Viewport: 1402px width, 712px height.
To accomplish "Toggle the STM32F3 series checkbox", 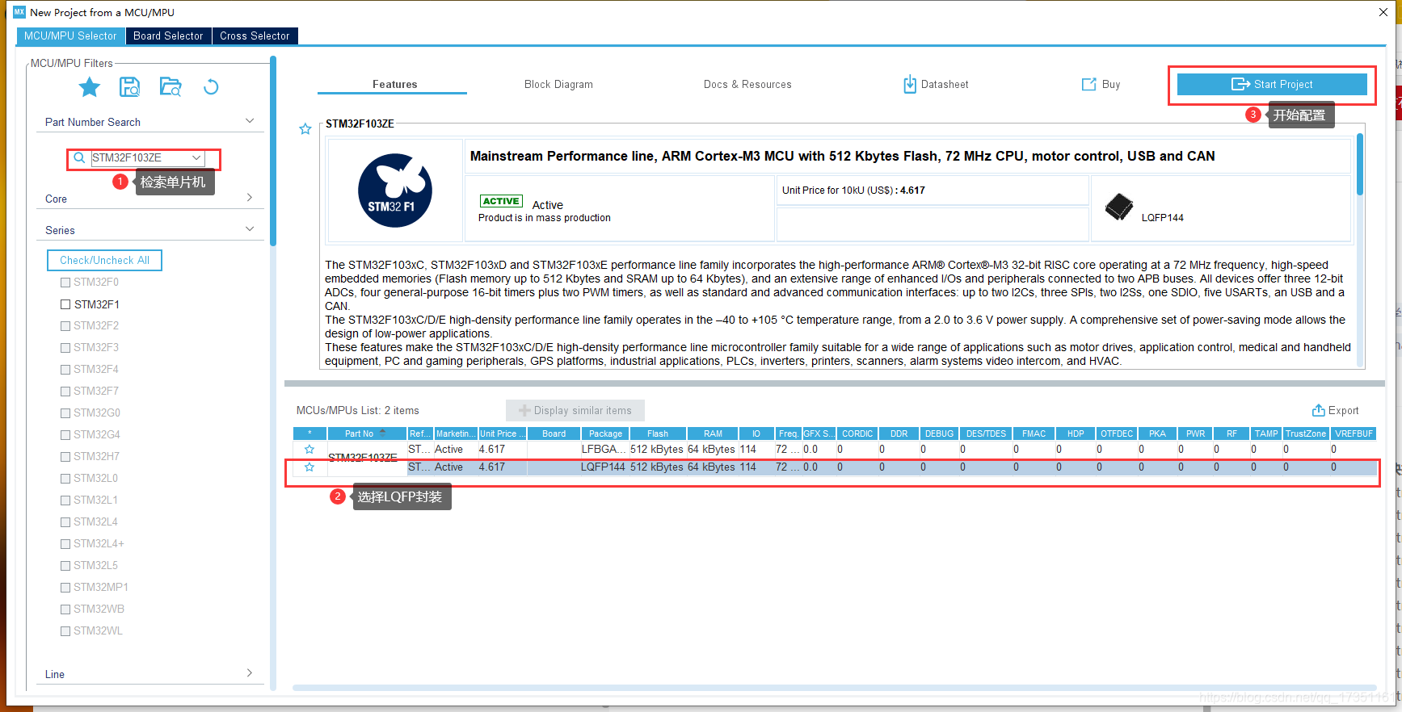I will 65,348.
